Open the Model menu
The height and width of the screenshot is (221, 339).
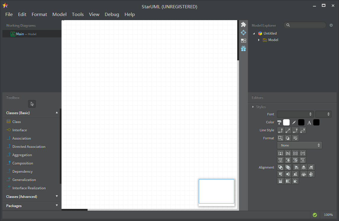coord(59,14)
